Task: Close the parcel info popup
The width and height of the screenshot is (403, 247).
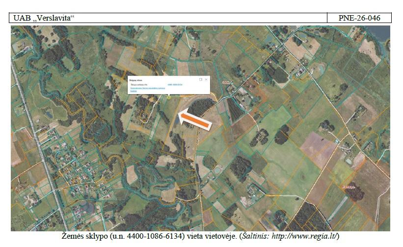Action: 206,79
